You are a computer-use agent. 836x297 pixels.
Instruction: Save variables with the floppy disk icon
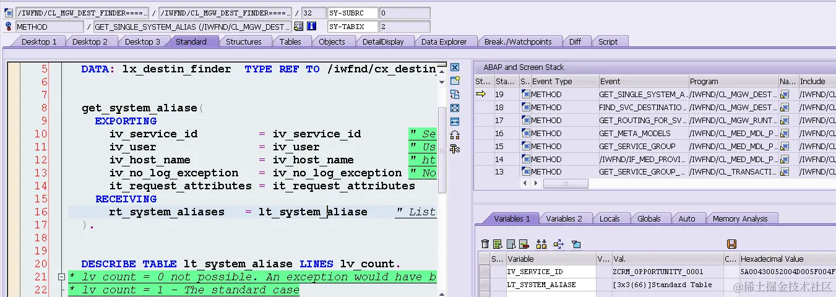731,244
